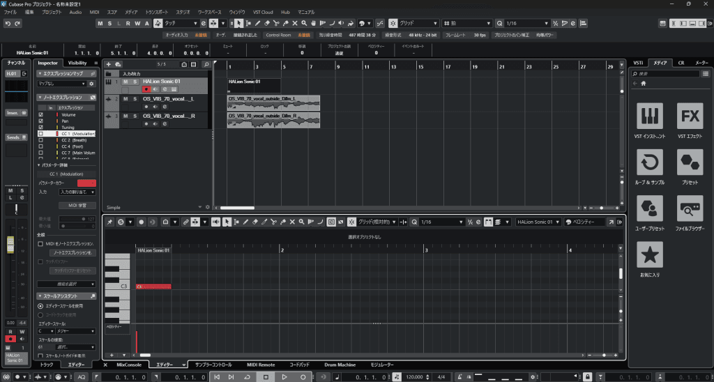Open the File Browser tile
This screenshot has width=714, height=382.
[x=690, y=208]
